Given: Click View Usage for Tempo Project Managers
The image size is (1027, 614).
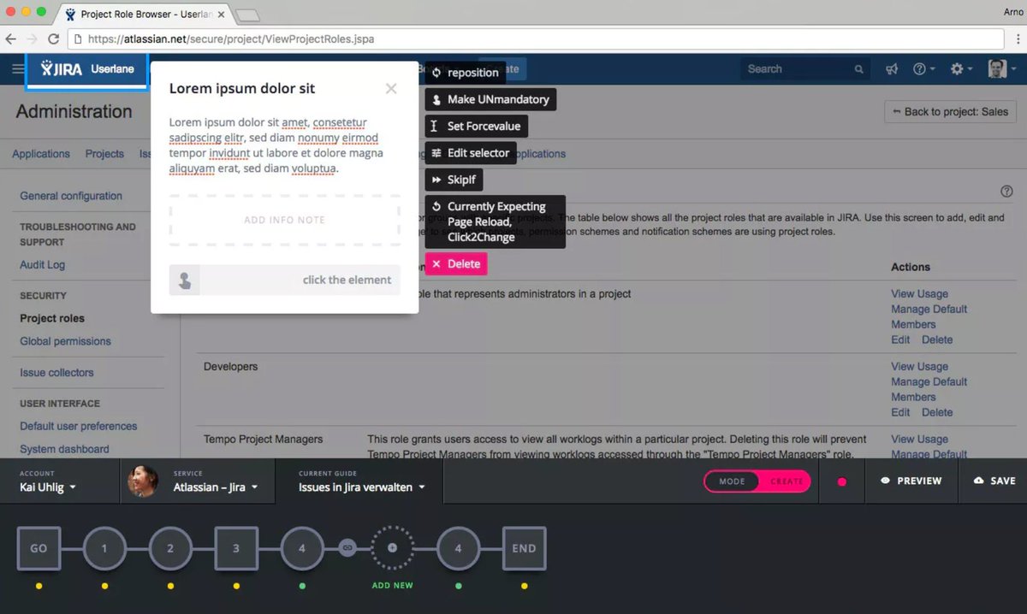Looking at the screenshot, I should (x=920, y=440).
